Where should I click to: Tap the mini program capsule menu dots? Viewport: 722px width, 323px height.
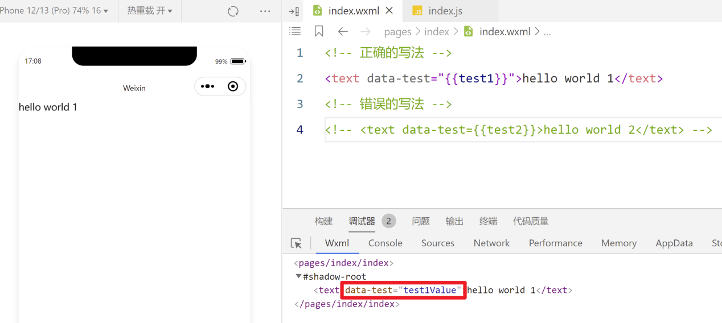[207, 86]
